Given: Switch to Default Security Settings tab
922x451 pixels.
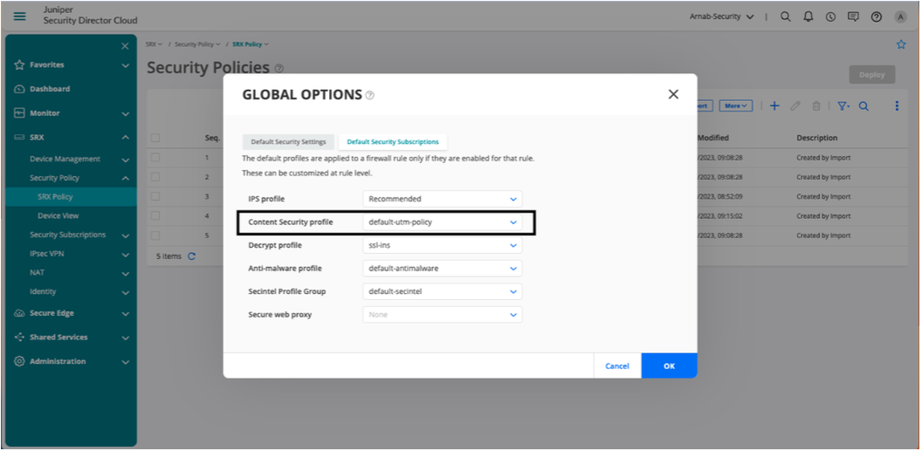Looking at the screenshot, I should point(288,141).
